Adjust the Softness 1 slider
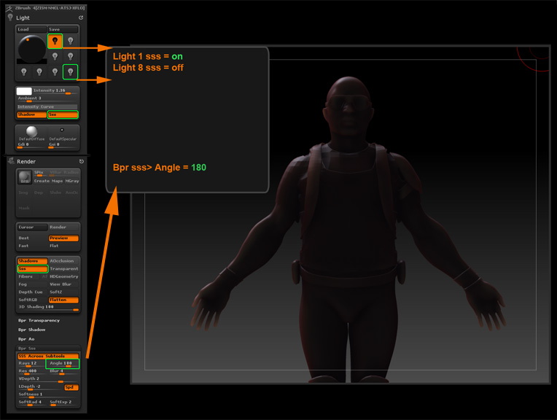Screen dimensions: 557x420 click(x=48, y=394)
